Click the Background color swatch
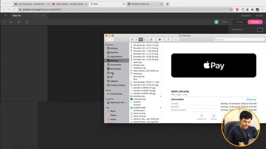This screenshot has height=149, width=266. [x=260, y=30]
